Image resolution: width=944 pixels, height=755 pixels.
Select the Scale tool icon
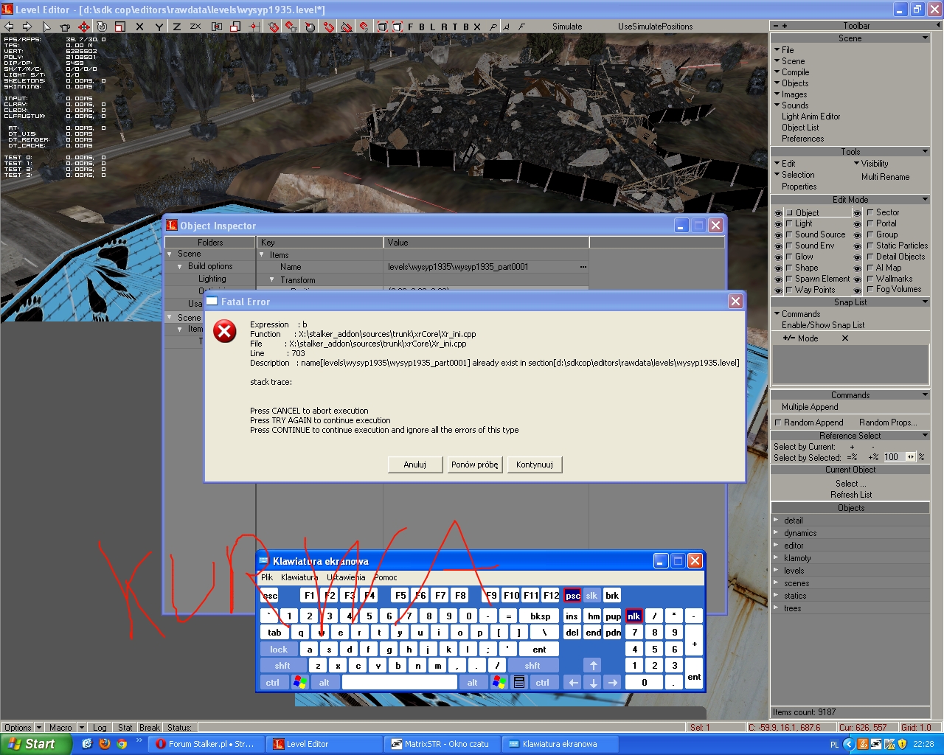tap(119, 27)
